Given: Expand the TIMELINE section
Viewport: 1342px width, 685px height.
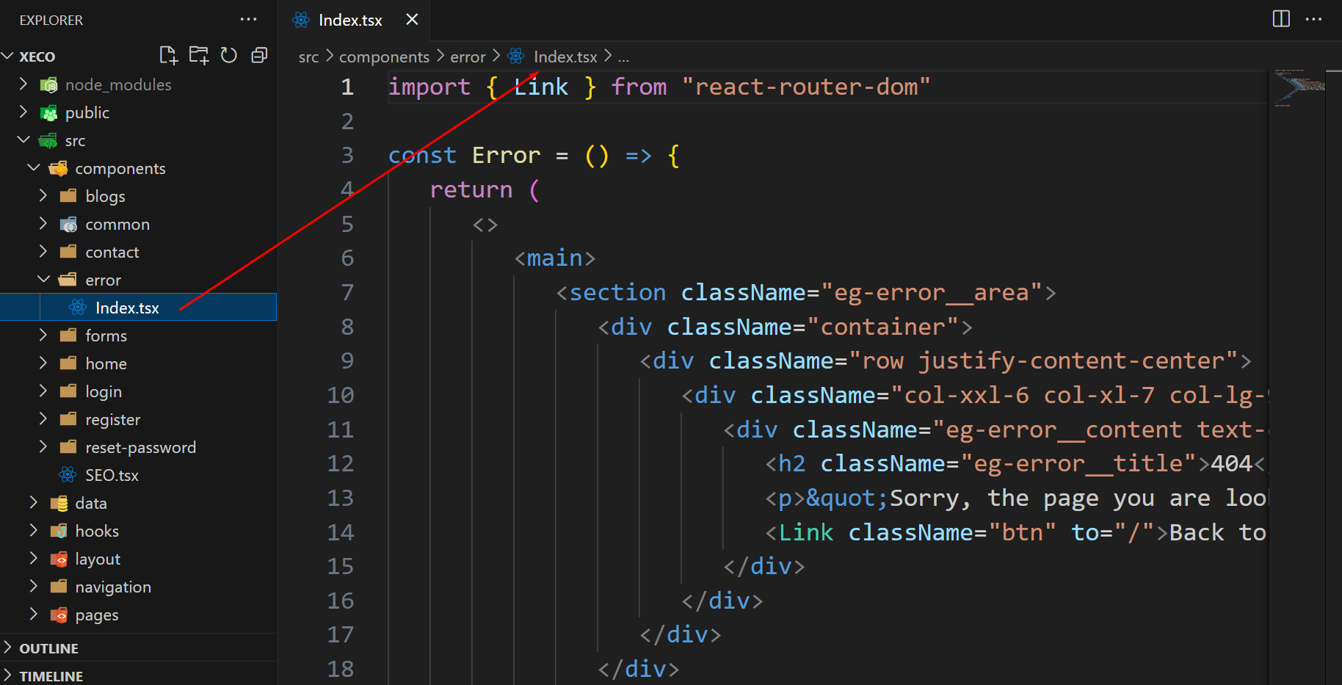Looking at the screenshot, I should pos(8,675).
